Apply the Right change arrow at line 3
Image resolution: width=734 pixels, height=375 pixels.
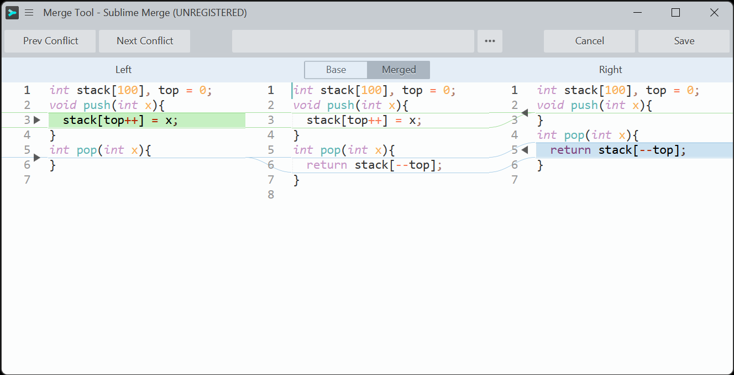525,113
